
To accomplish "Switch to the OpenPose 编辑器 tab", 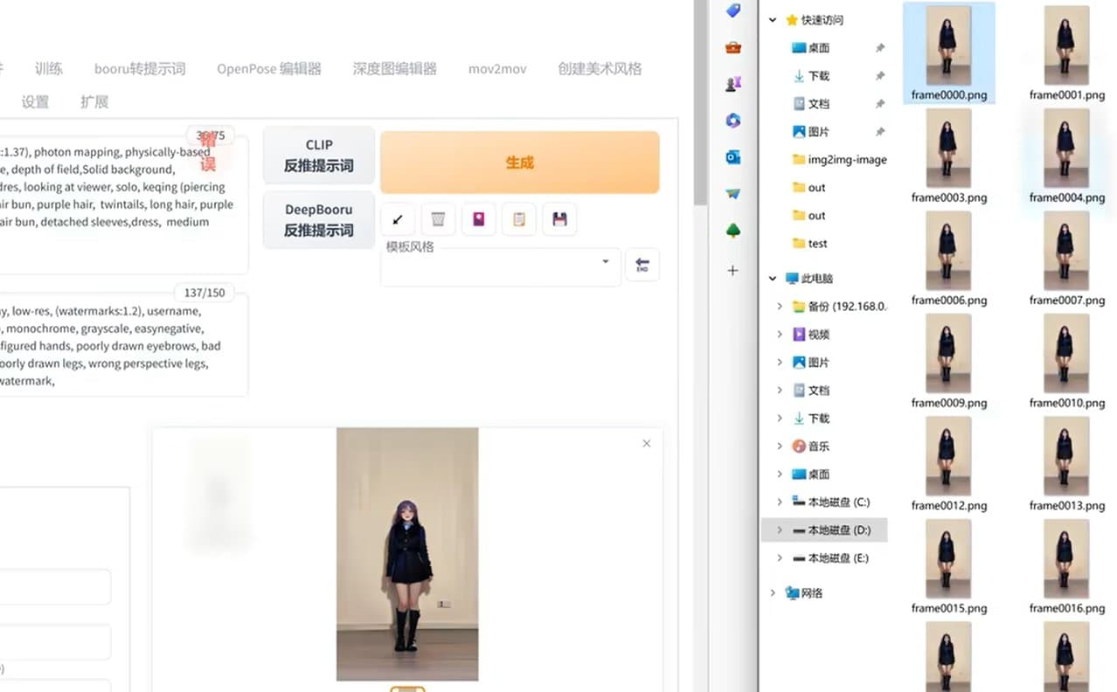I will (267, 68).
